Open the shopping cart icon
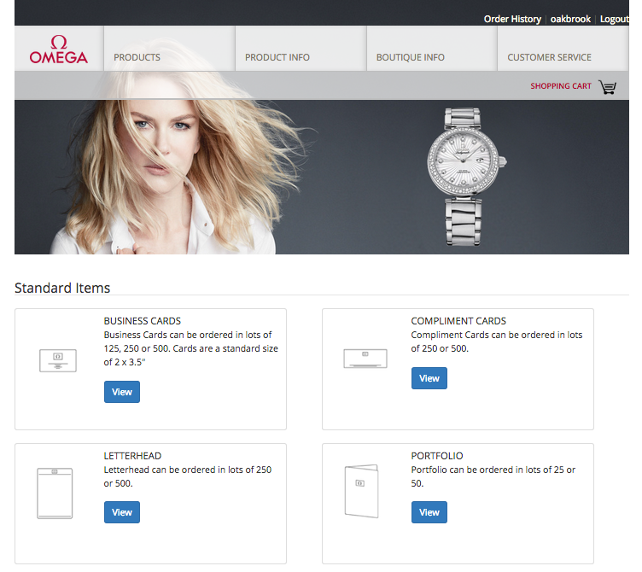Screen dimensions: 642x572 click(x=607, y=86)
